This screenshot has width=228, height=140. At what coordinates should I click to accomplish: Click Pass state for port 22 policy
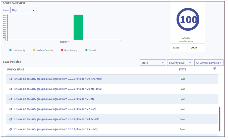(182, 109)
